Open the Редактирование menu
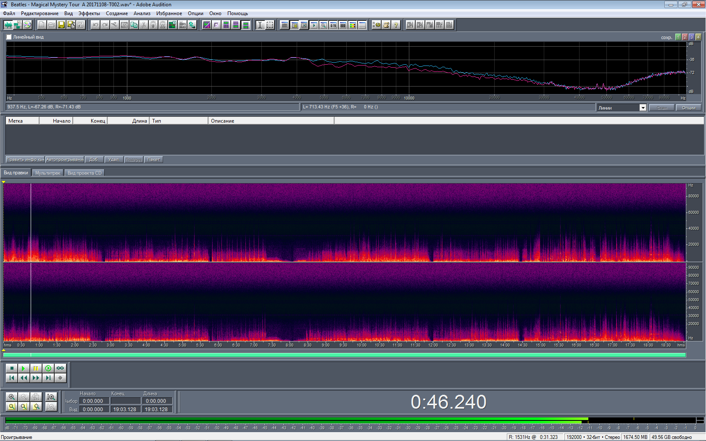706x441 pixels. pos(40,13)
